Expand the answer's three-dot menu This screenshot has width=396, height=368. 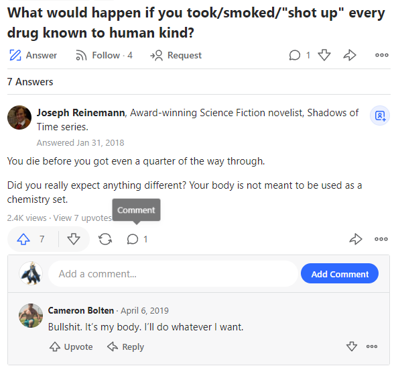point(381,239)
